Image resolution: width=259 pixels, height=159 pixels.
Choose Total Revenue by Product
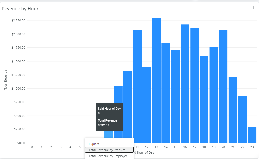point(109,150)
